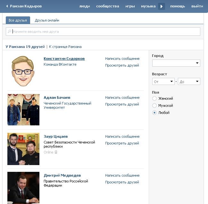This screenshot has height=204, width=208.
Task: Select the Женский gender radio button
Action: 154,98
